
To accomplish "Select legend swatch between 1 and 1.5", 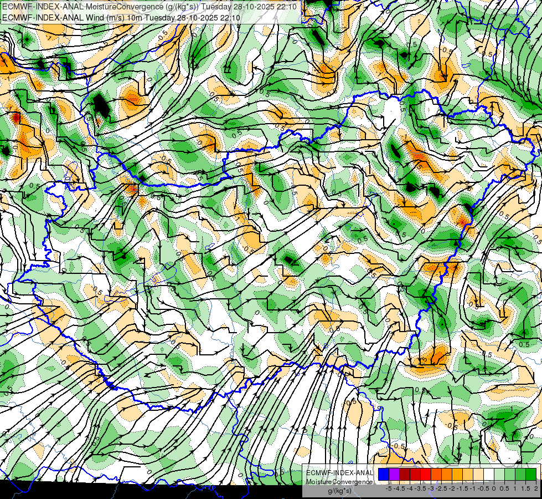I will tap(520, 475).
